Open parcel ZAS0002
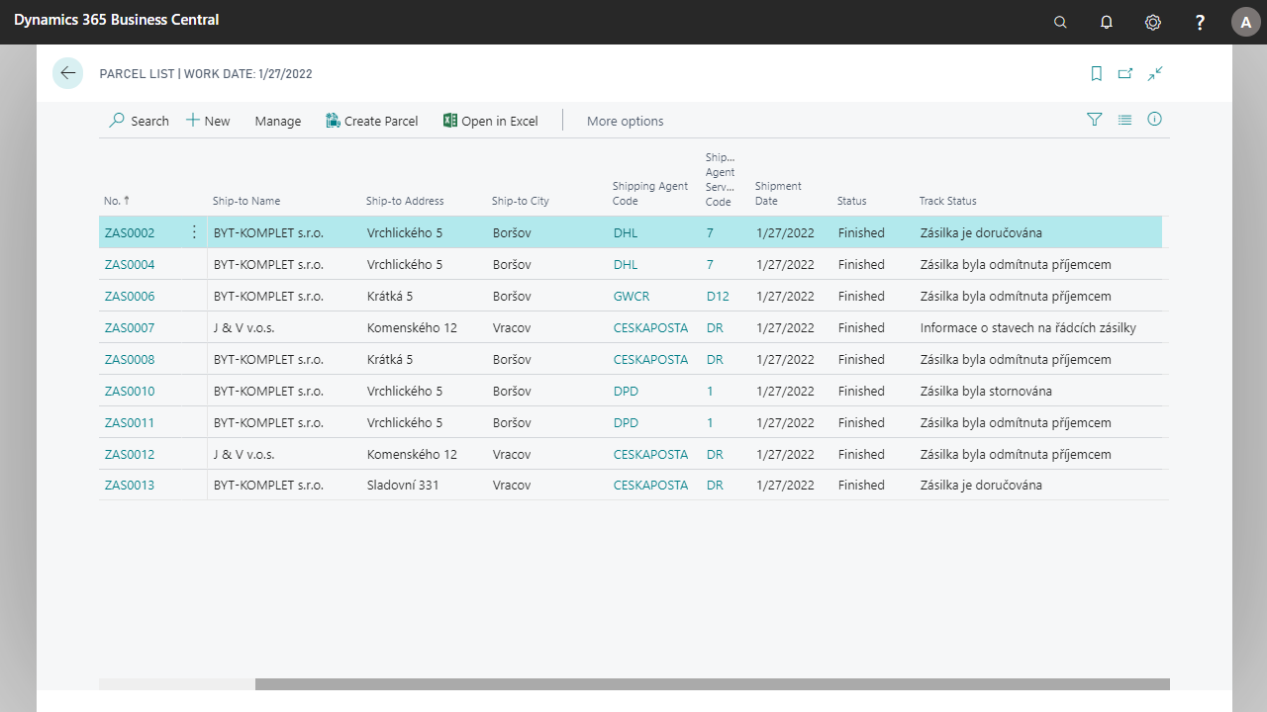The height and width of the screenshot is (712, 1267). (130, 233)
